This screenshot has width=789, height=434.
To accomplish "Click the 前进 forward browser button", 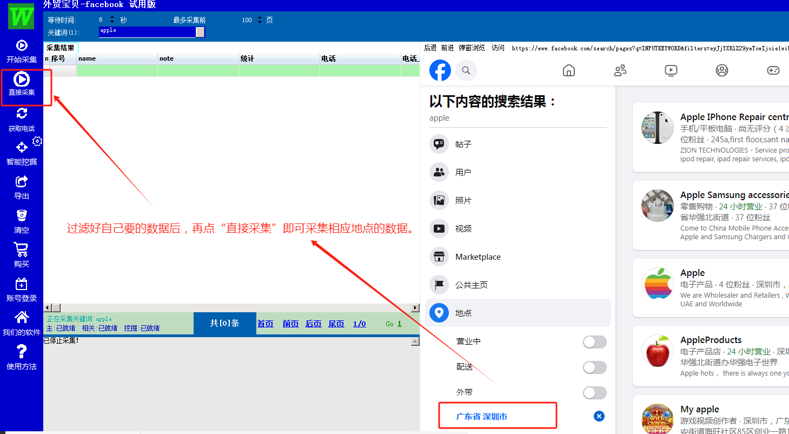I will point(448,48).
